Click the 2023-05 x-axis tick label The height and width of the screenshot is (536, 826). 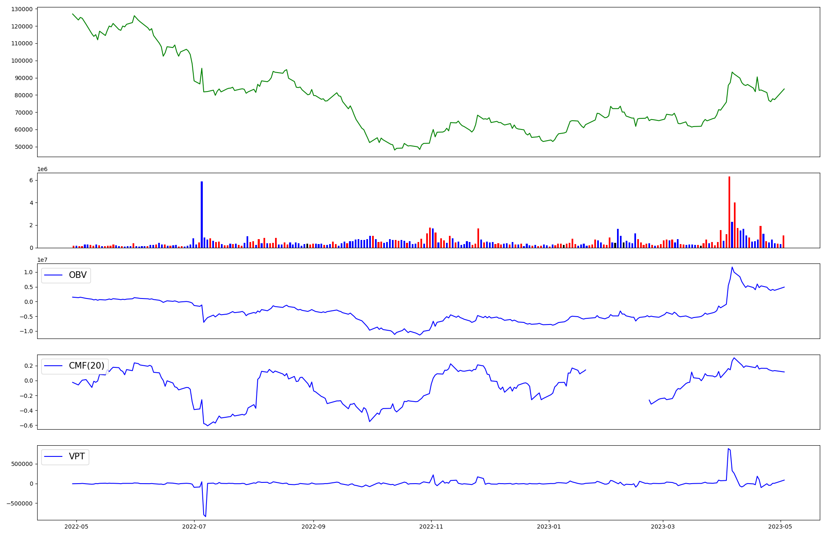781,527
